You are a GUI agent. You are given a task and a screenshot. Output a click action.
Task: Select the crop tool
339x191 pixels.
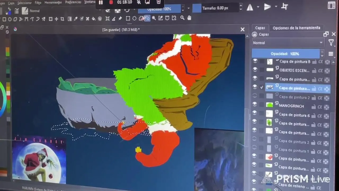click(x=63, y=19)
